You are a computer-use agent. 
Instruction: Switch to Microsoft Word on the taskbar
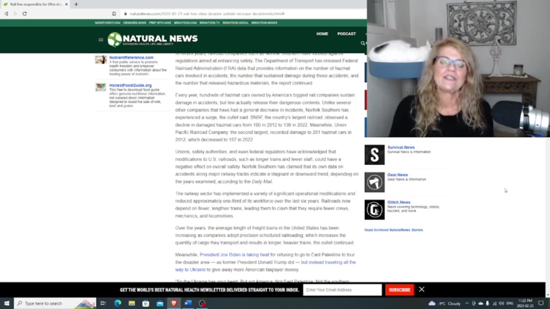(x=188, y=303)
